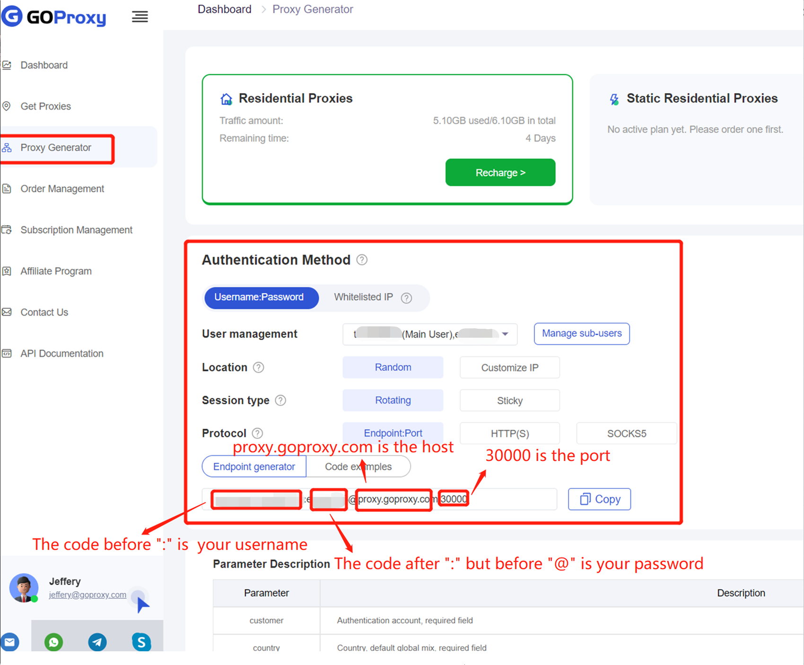804x665 pixels.
Task: Click the Contact Us envelope icon
Action: point(7,312)
